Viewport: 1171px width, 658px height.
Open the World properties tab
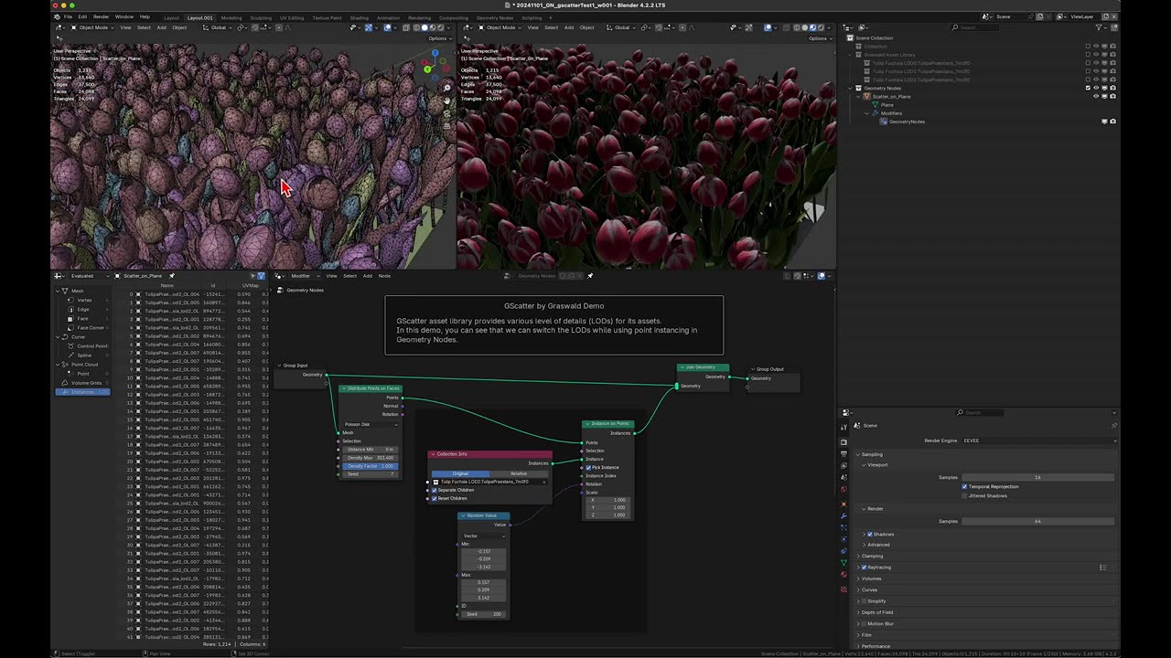click(843, 489)
